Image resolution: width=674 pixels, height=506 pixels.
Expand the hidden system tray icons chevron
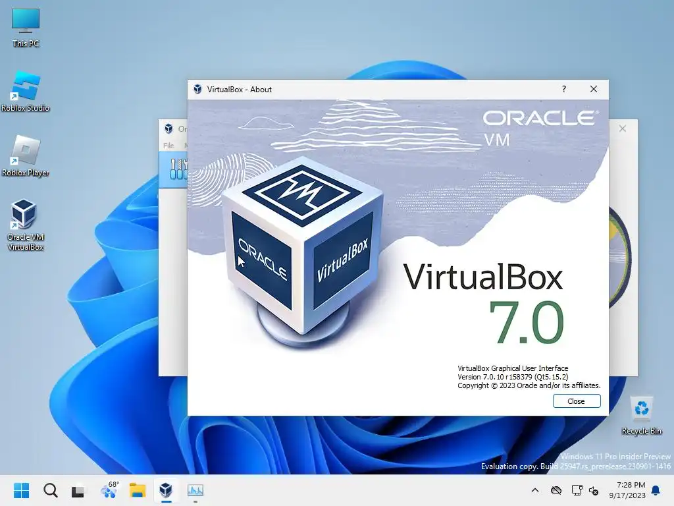tap(535, 490)
